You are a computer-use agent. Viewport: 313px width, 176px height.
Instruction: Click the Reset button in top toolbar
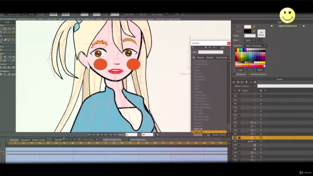pyautogui.click(x=31, y=14)
